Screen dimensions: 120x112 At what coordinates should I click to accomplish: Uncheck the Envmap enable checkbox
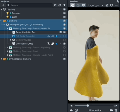(64, 13)
